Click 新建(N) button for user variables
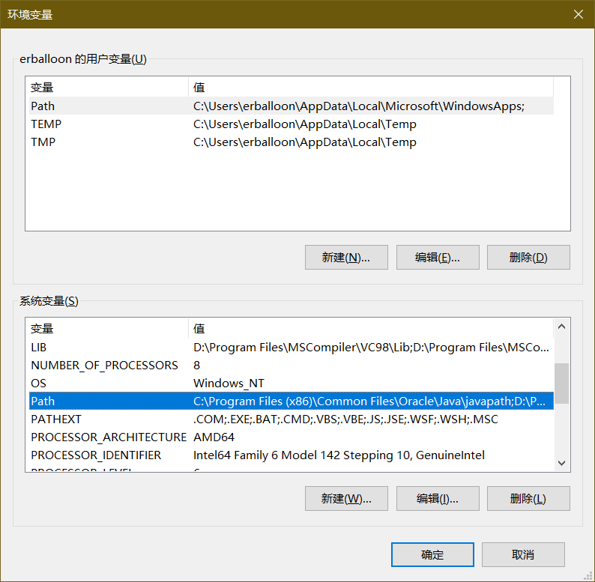The width and height of the screenshot is (595, 582). click(x=346, y=257)
